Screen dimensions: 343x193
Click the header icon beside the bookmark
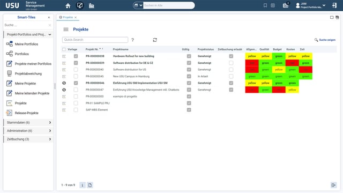pyautogui.click(x=273, y=5)
